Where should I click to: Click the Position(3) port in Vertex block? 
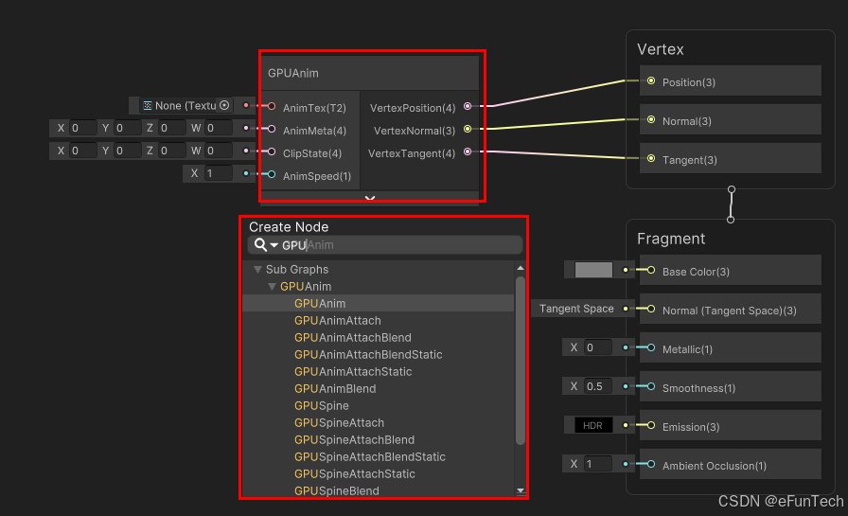point(651,81)
